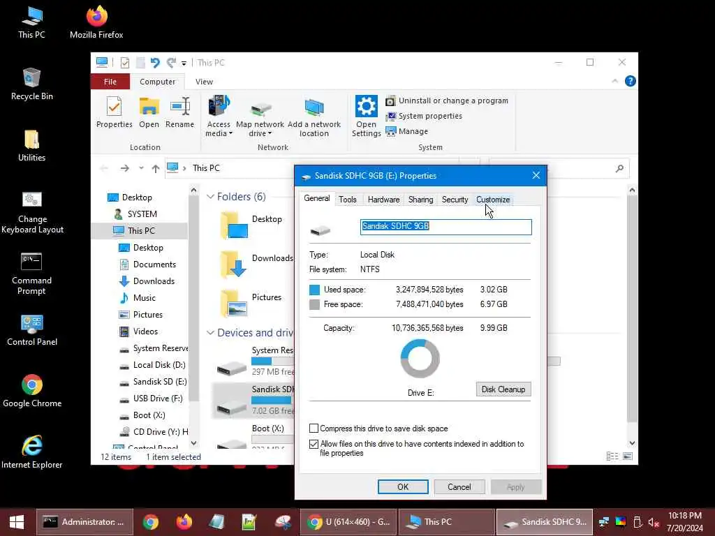Click Open Settings gear in ribbon

pyautogui.click(x=366, y=117)
